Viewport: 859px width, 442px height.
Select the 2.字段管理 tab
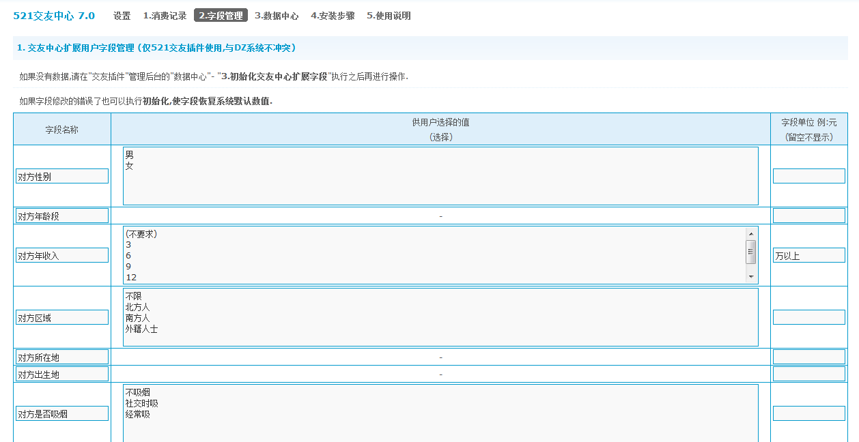pyautogui.click(x=221, y=16)
